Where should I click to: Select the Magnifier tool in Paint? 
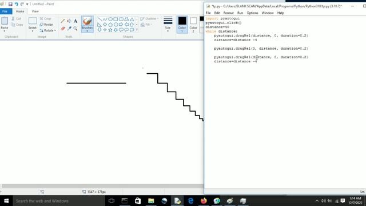[x=75, y=29]
